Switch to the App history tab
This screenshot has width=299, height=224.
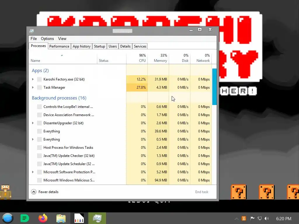(81, 46)
